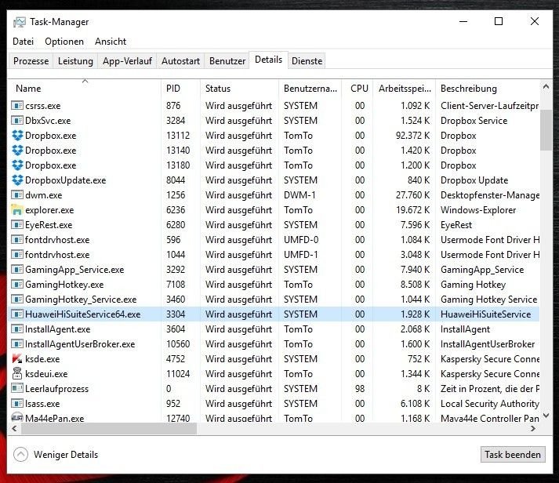The image size is (559, 483).
Task: Click the DbxSvc.exe process icon
Action: tap(17, 121)
